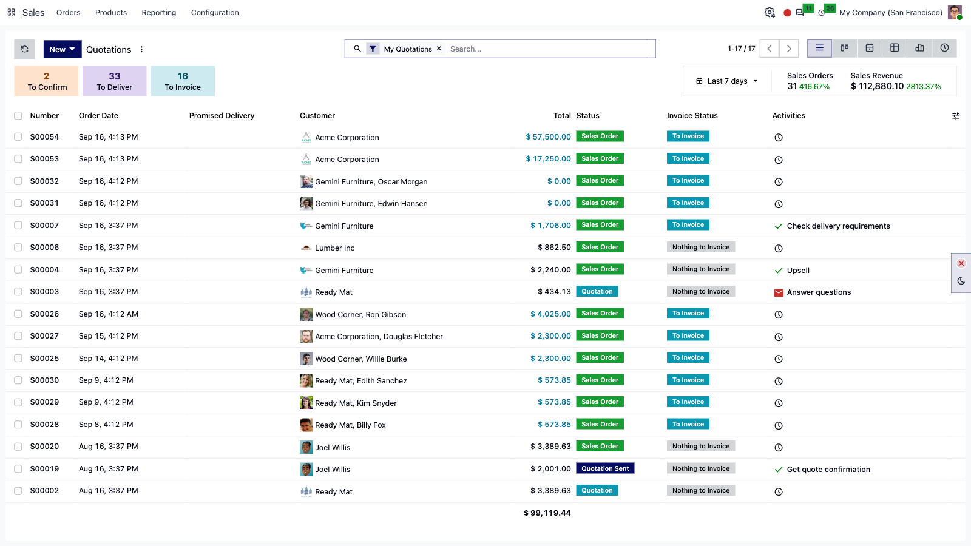This screenshot has height=546, width=971.
Task: Open the Reporting menu
Action: (159, 13)
